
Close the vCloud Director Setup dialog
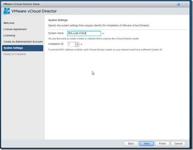point(186,4)
